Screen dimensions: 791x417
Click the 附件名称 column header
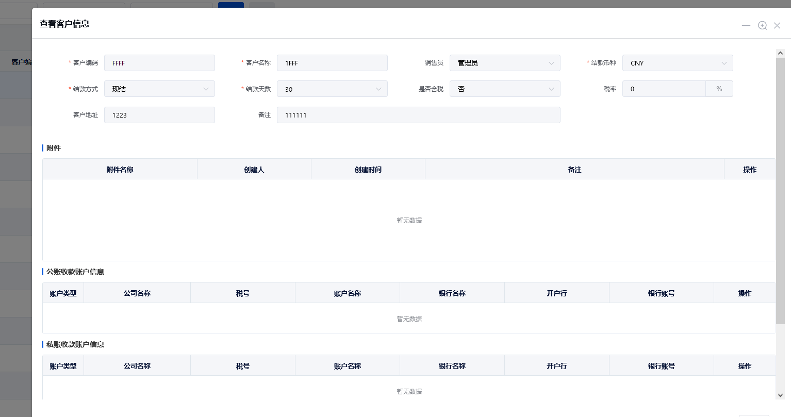click(120, 170)
